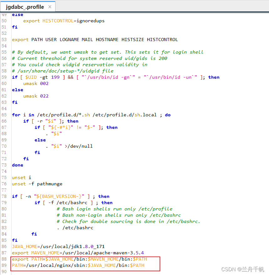Image resolution: width=269 pixels, height=275 pixels.
Task: Click comment 'Check for double sourcing'
Action: click(98, 221)
